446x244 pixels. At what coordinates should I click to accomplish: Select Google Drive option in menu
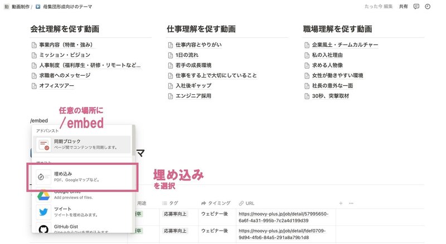tap(82, 195)
